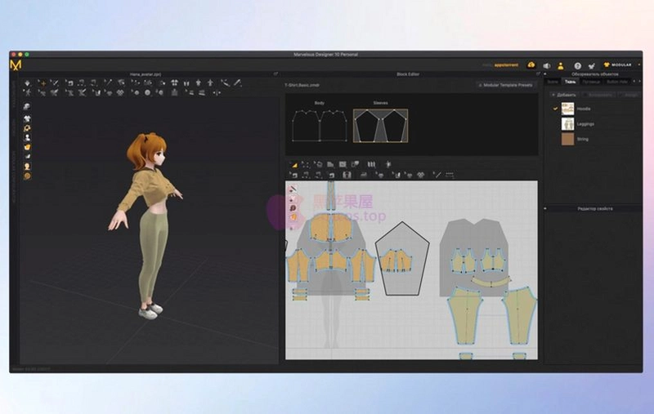
Task: Click the orange box icon in the 3D view sidebar
Action: click(x=27, y=147)
